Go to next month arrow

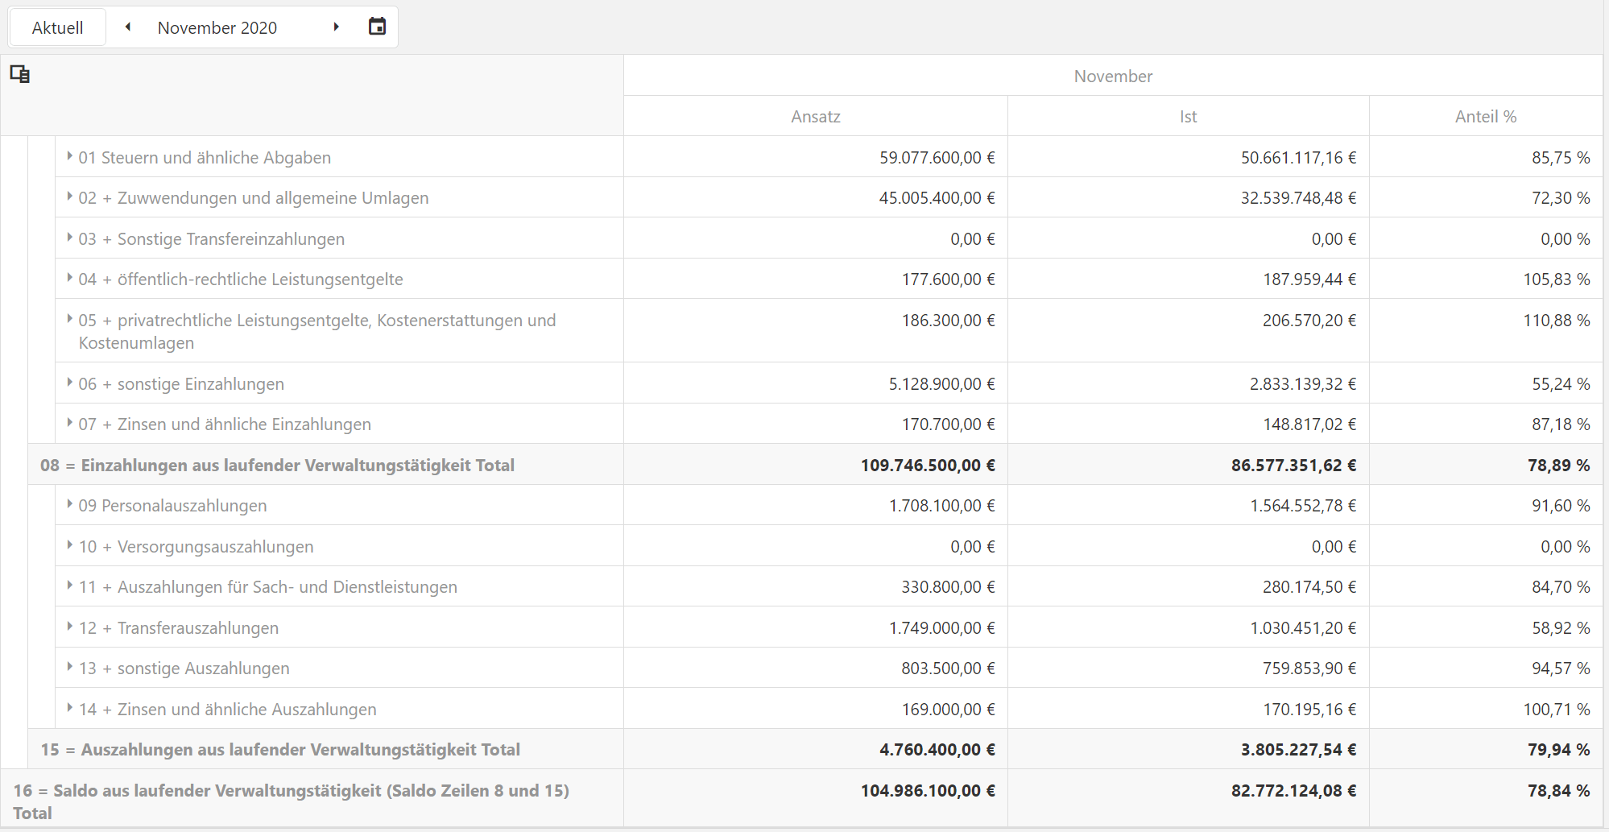point(336,27)
